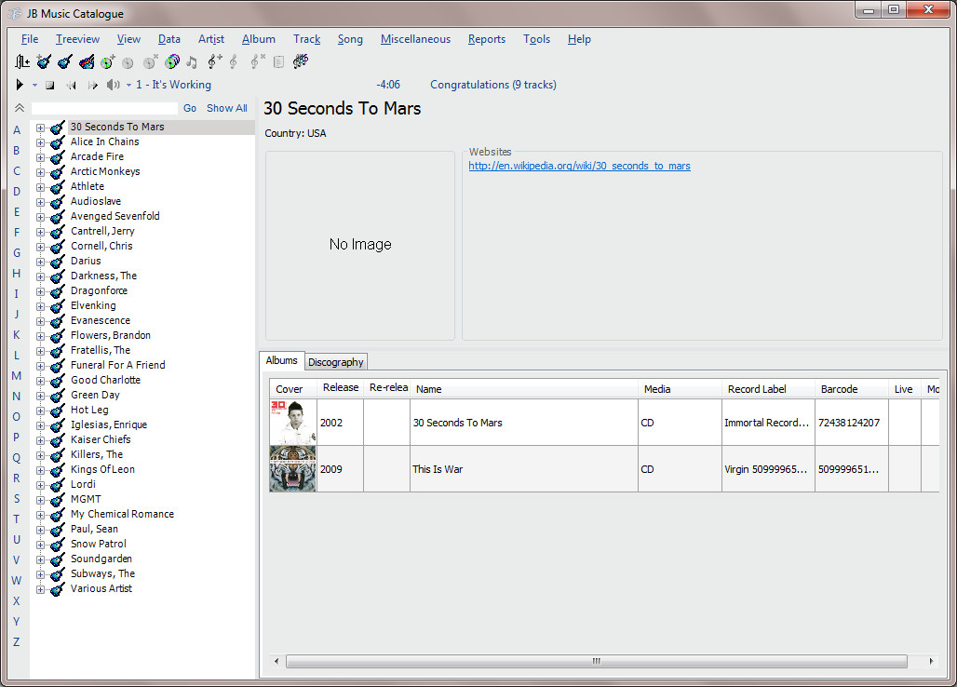Screen dimensions: 957x687
Task: Open the Reports menu
Action: pyautogui.click(x=487, y=39)
